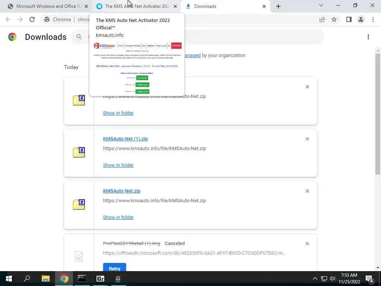Retry the canceled ProPlus2019Retail download
The height and width of the screenshot is (286, 381).
tap(115, 267)
